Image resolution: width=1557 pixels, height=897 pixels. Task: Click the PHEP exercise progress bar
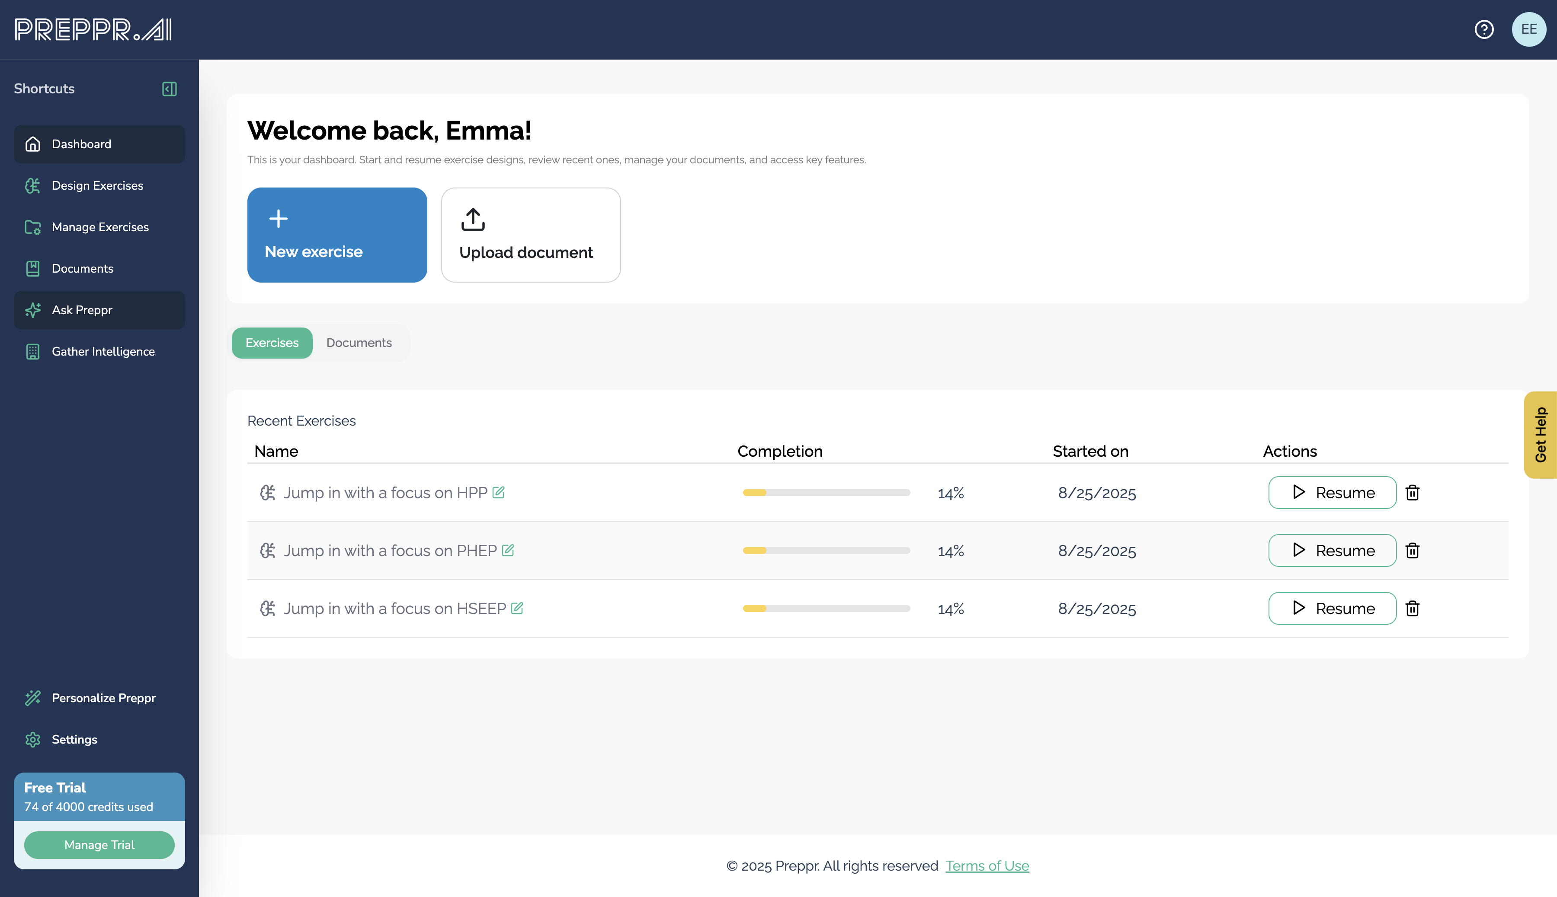(826, 550)
